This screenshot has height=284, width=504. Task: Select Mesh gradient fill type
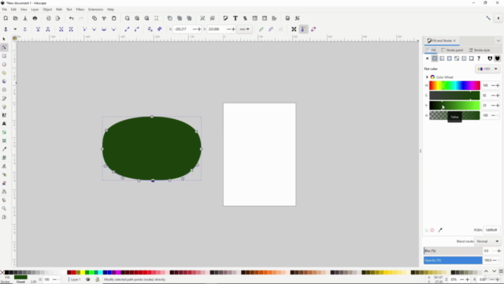pos(457,58)
